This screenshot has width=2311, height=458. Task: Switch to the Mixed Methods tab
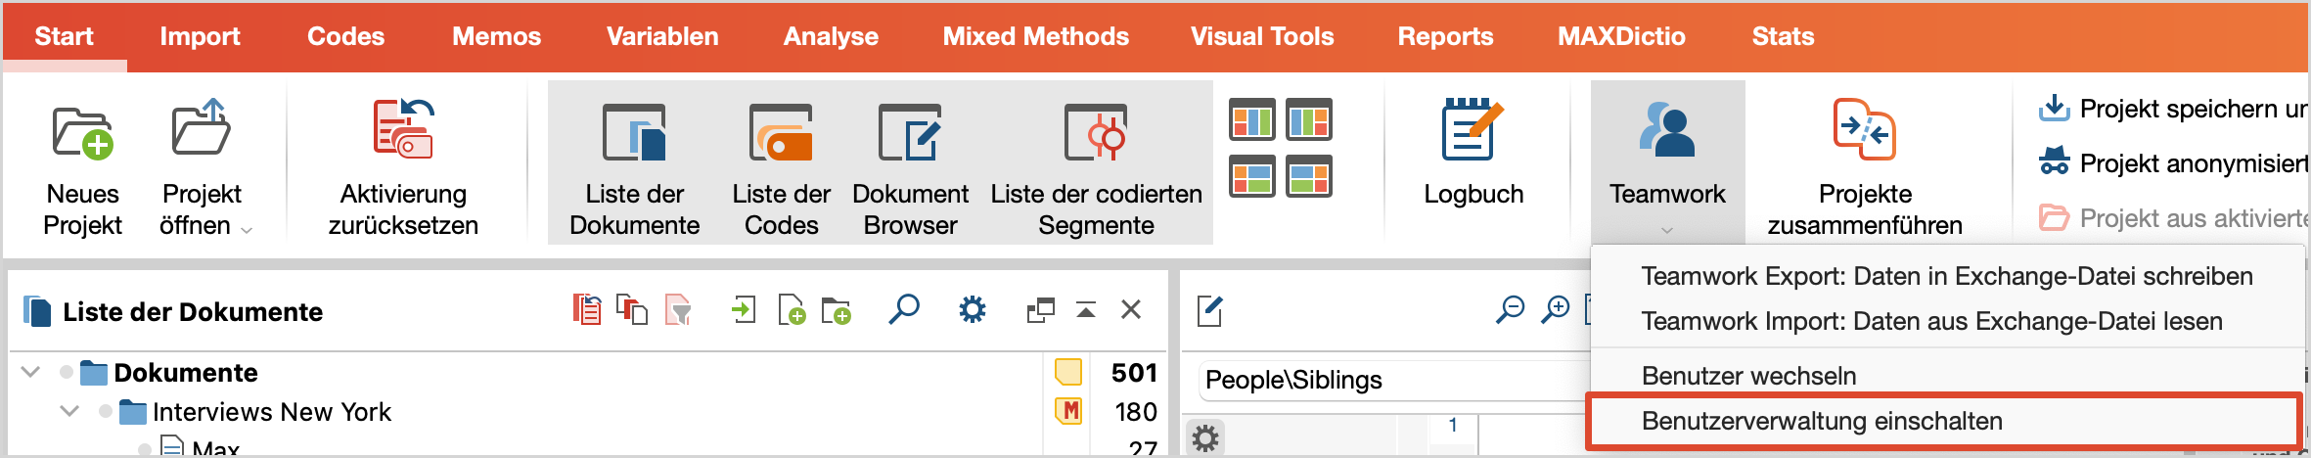pyautogui.click(x=1035, y=36)
